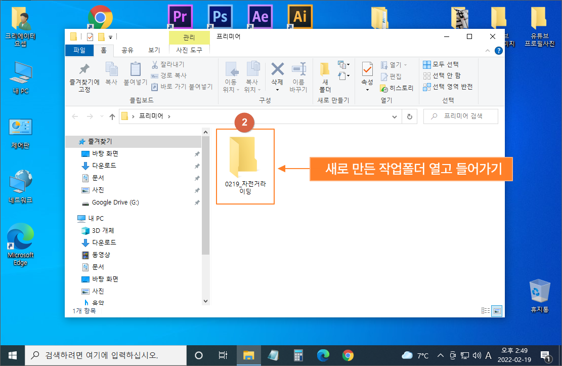Refresh the 프리미어 folder view
Screen dimensions: 562x366
[409, 116]
